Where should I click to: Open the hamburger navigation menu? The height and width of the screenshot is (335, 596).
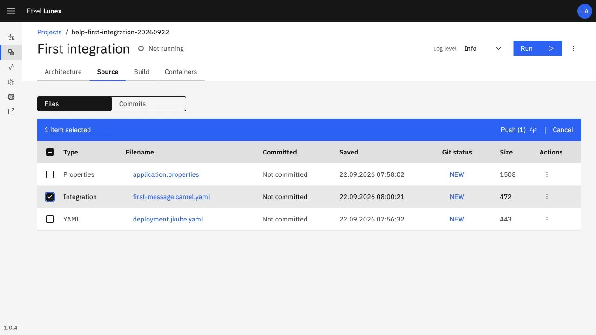(x=11, y=11)
